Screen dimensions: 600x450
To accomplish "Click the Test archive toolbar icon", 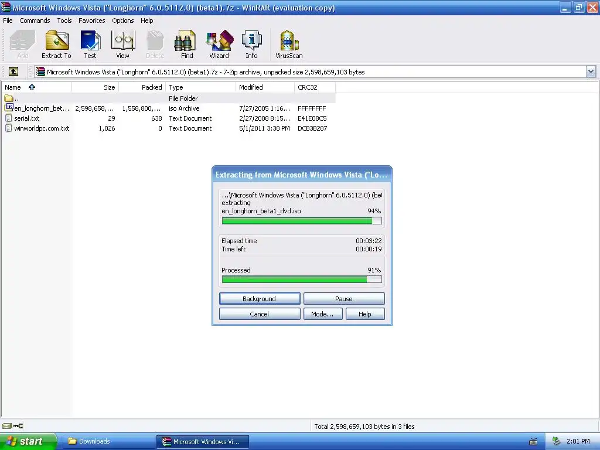I will pos(90,41).
